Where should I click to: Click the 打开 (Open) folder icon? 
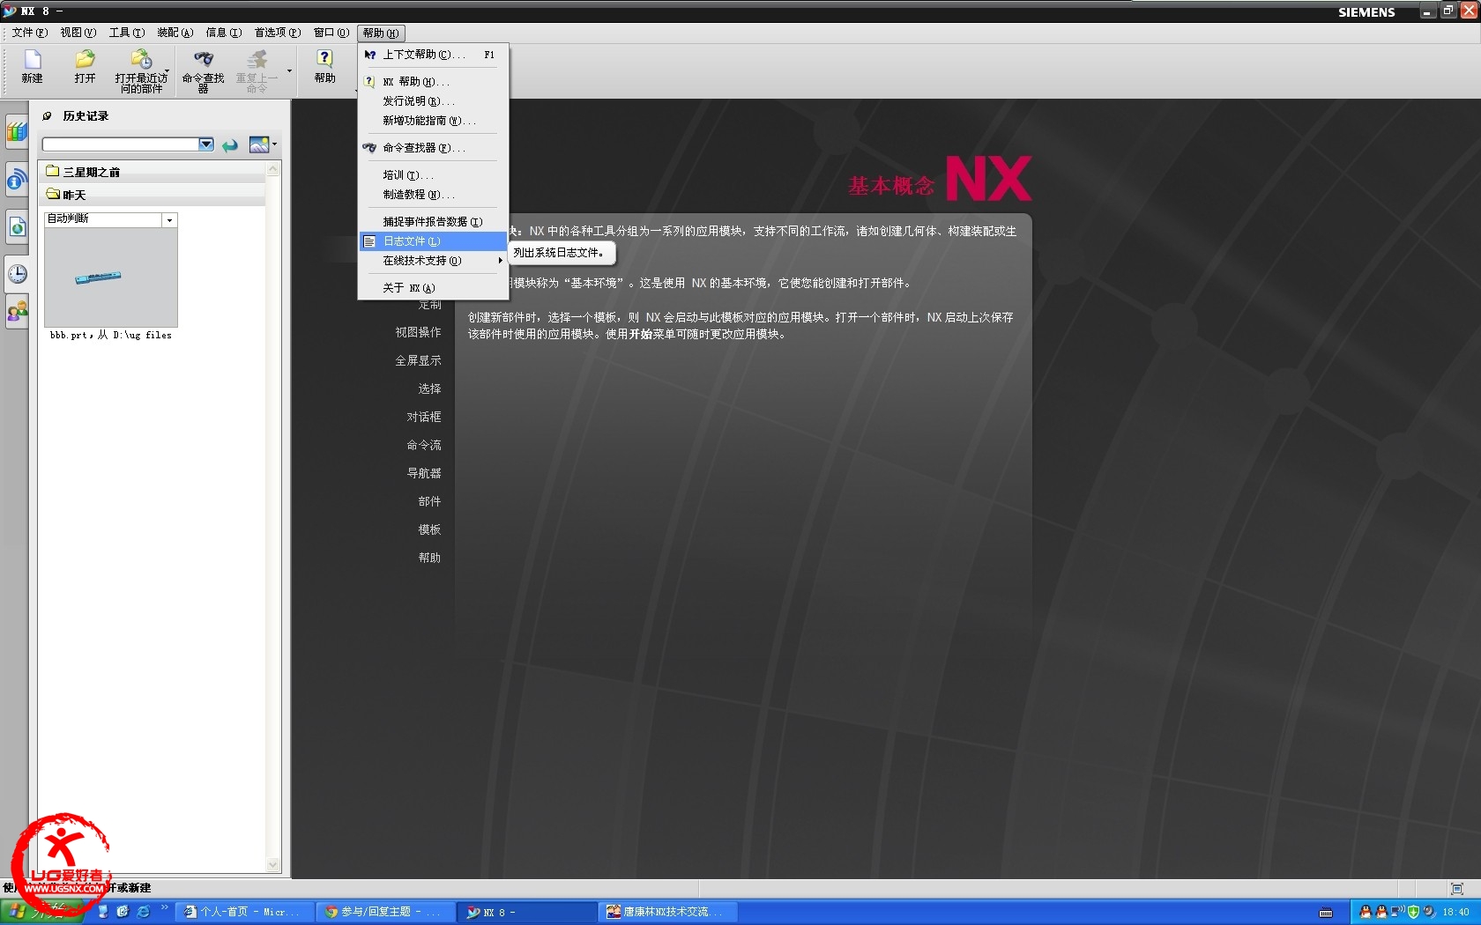(x=85, y=67)
